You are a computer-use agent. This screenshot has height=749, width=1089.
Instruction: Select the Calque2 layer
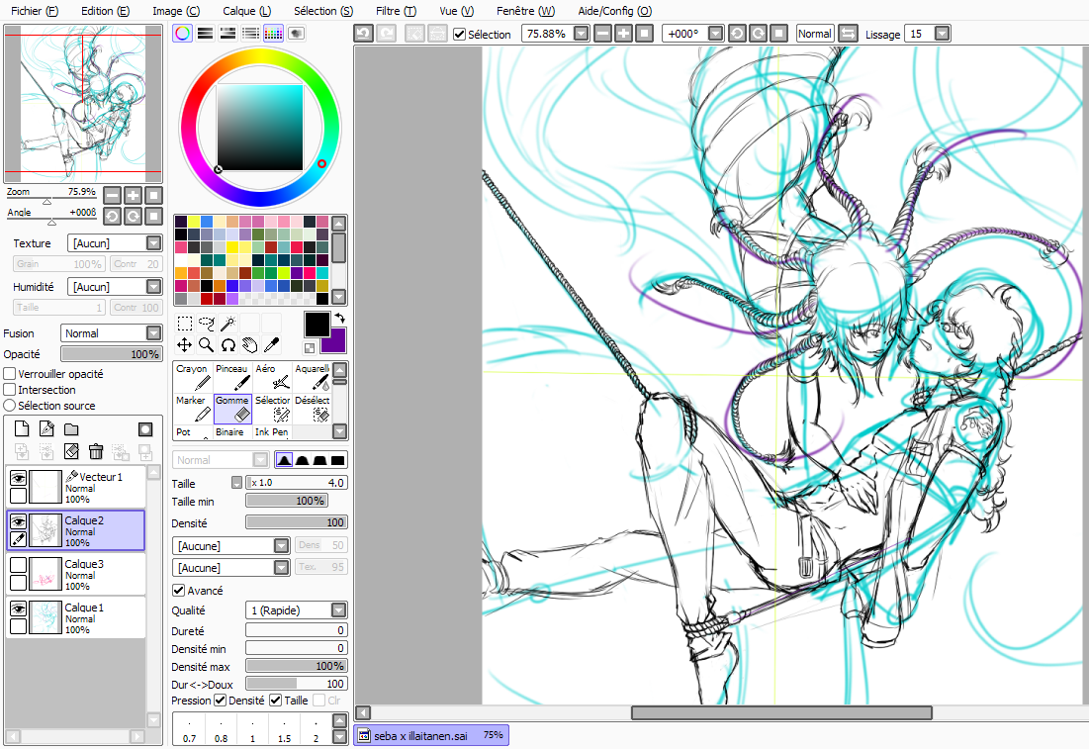click(76, 531)
